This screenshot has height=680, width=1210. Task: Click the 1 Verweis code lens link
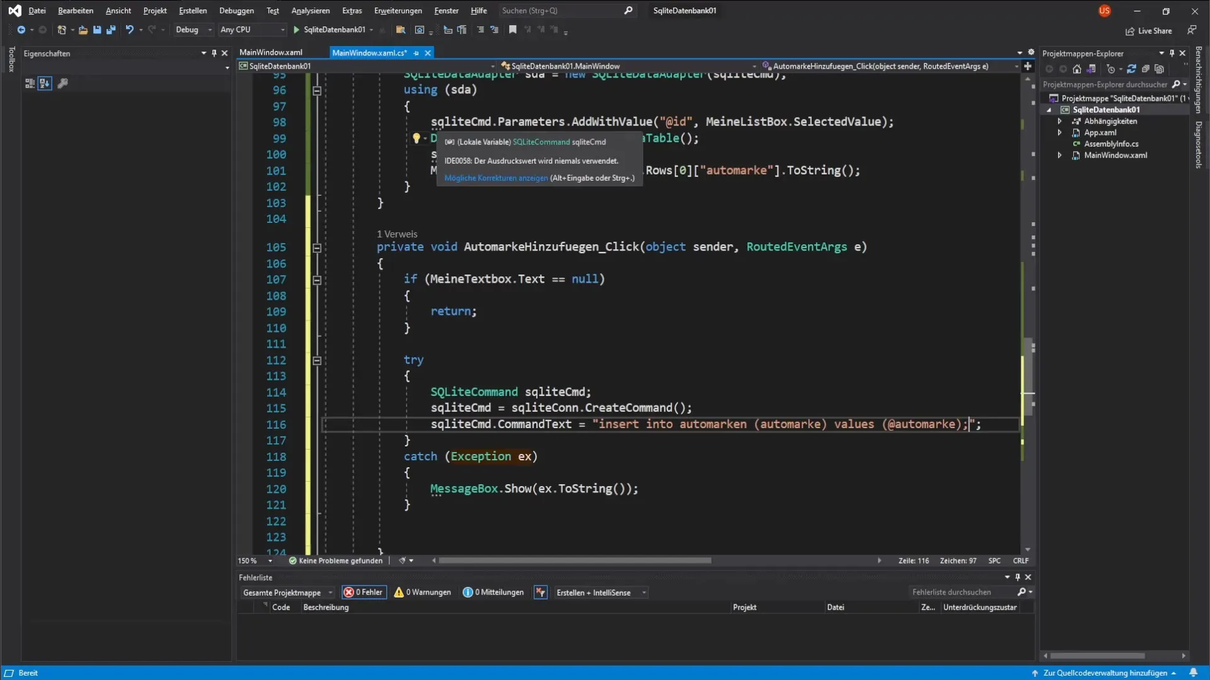[397, 234]
